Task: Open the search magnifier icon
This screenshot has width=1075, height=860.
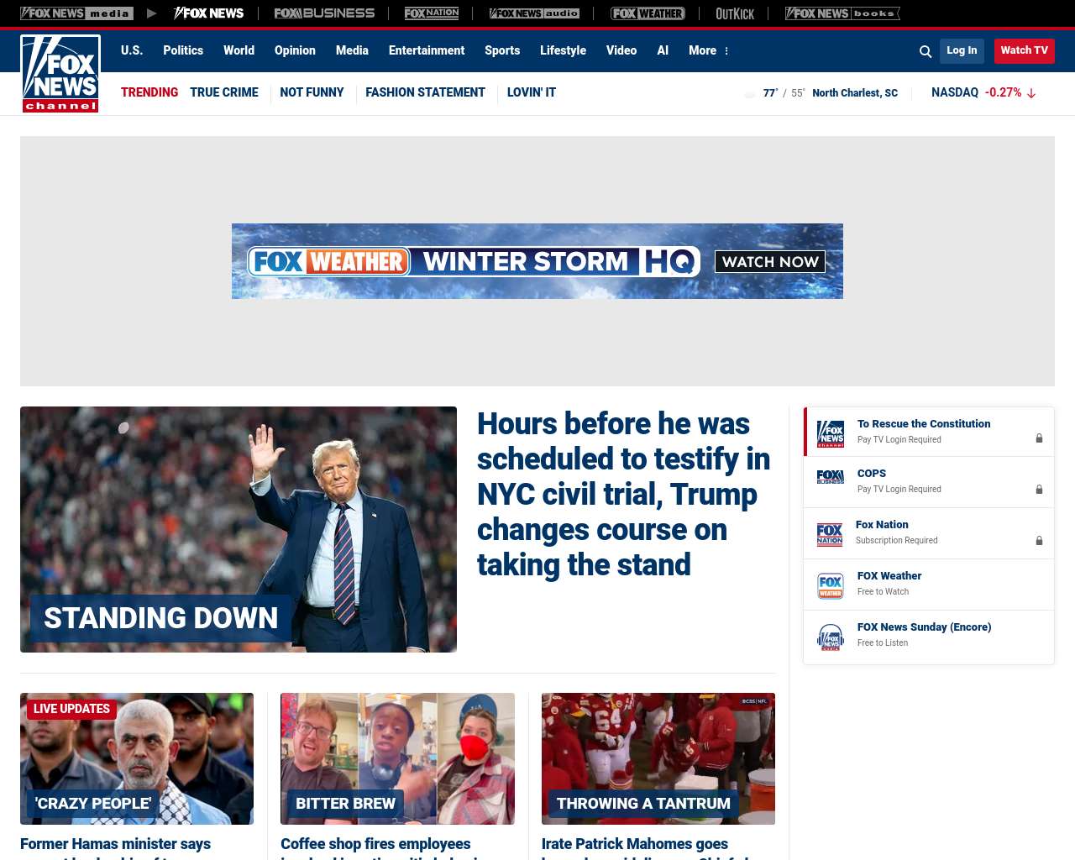Action: (926, 51)
